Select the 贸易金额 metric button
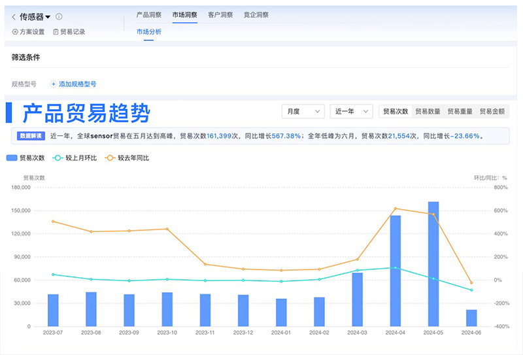This screenshot has width=523, height=355. (x=492, y=112)
